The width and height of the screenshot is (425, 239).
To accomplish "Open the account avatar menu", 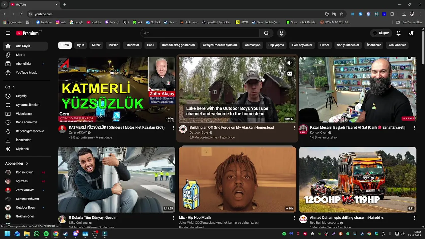I will (x=411, y=33).
